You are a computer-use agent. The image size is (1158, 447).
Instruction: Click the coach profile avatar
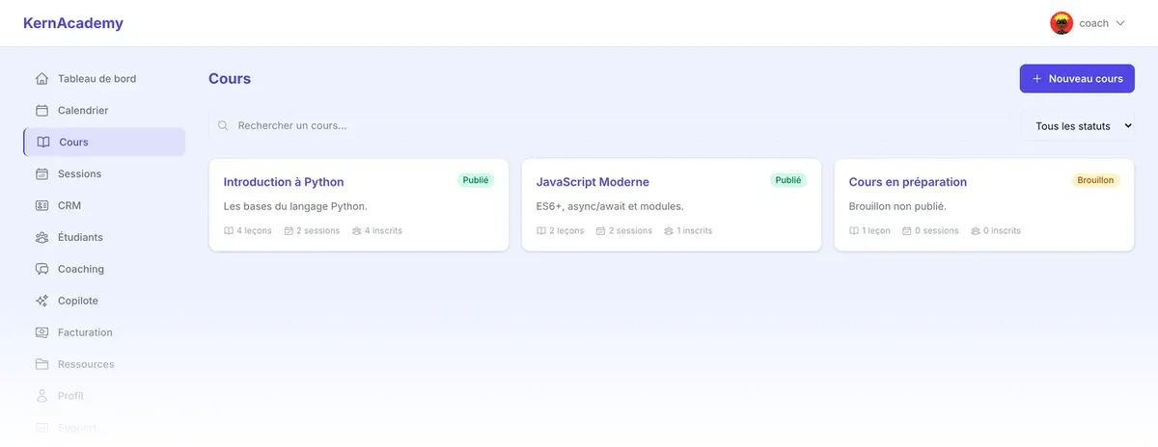point(1061,23)
